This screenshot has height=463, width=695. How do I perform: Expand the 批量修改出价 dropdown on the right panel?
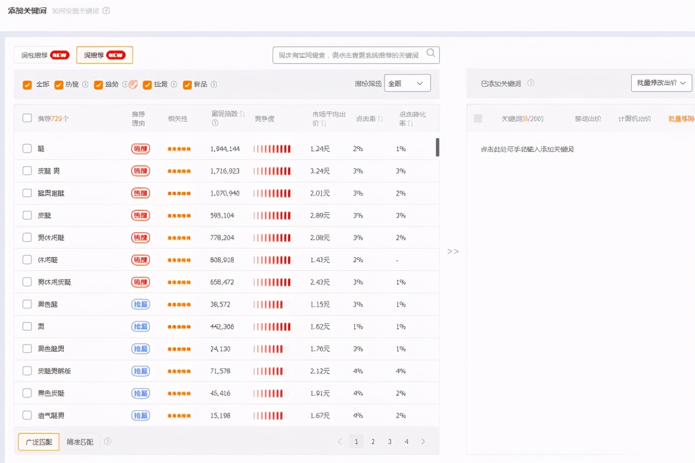[661, 82]
